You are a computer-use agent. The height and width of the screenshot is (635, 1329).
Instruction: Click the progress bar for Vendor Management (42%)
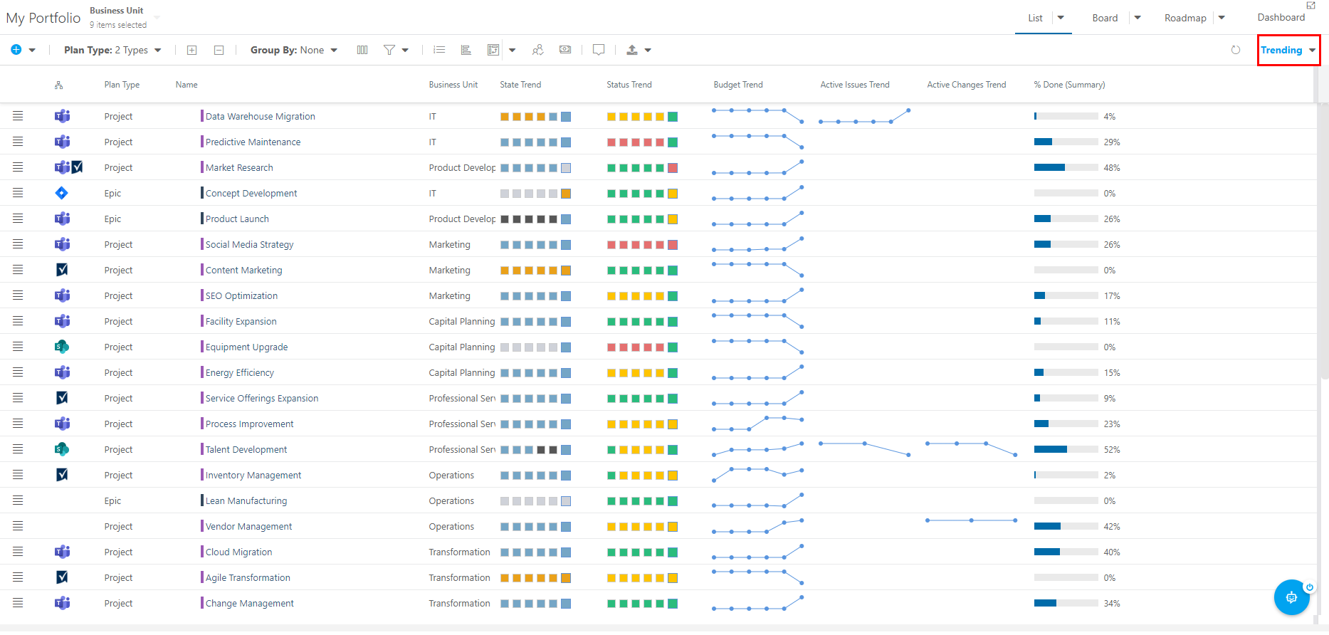coord(1066,526)
